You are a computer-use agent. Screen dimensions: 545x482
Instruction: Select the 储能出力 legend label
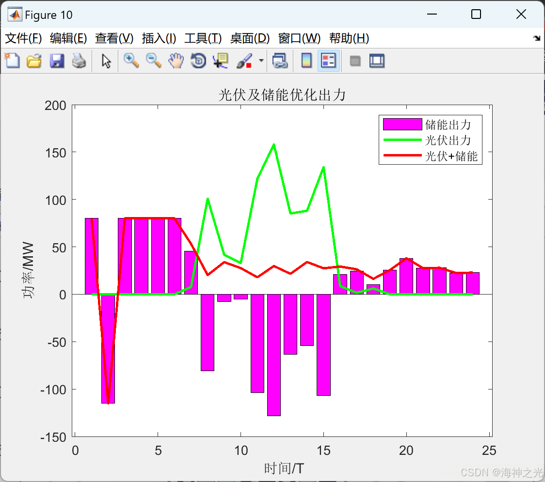[x=448, y=124]
